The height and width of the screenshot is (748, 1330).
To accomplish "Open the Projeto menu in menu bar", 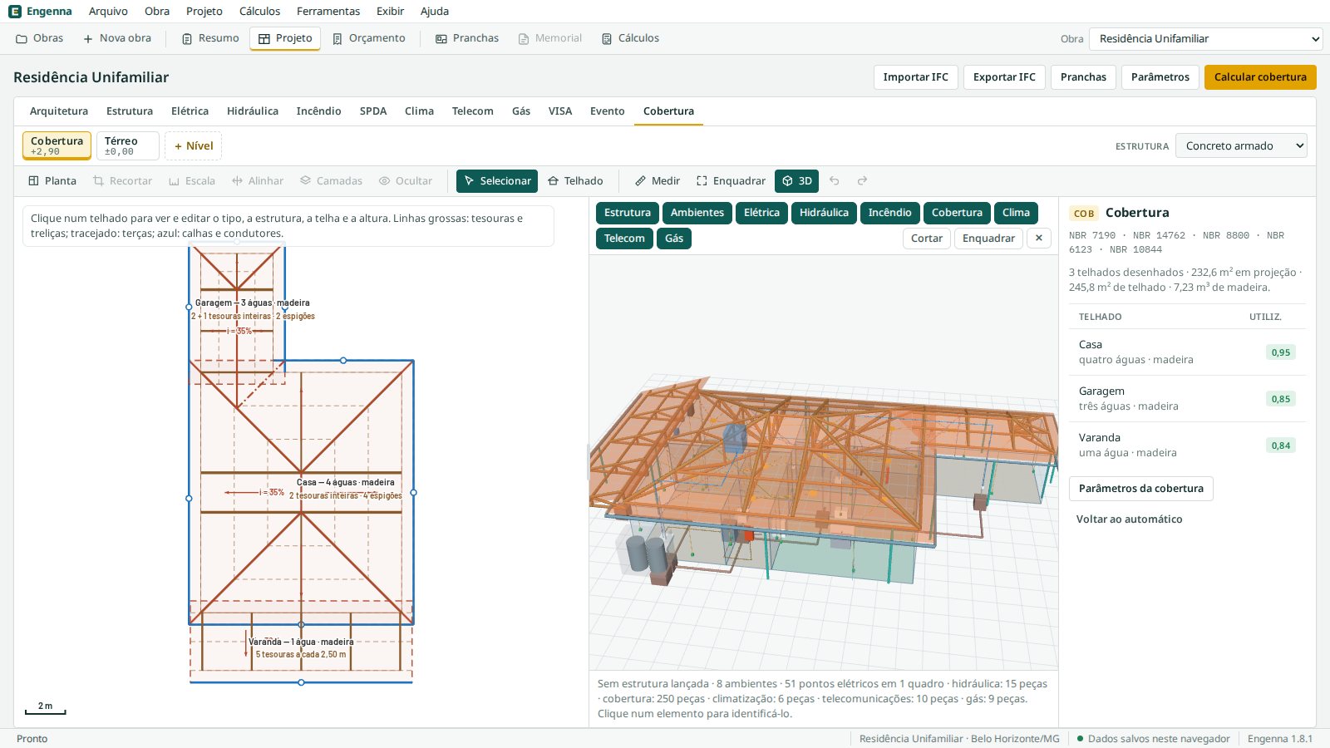I will [x=204, y=12].
